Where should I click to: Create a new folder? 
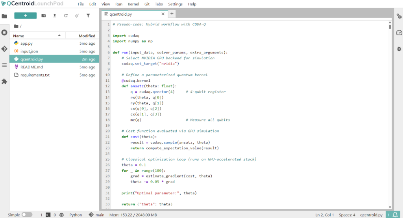pos(43,16)
